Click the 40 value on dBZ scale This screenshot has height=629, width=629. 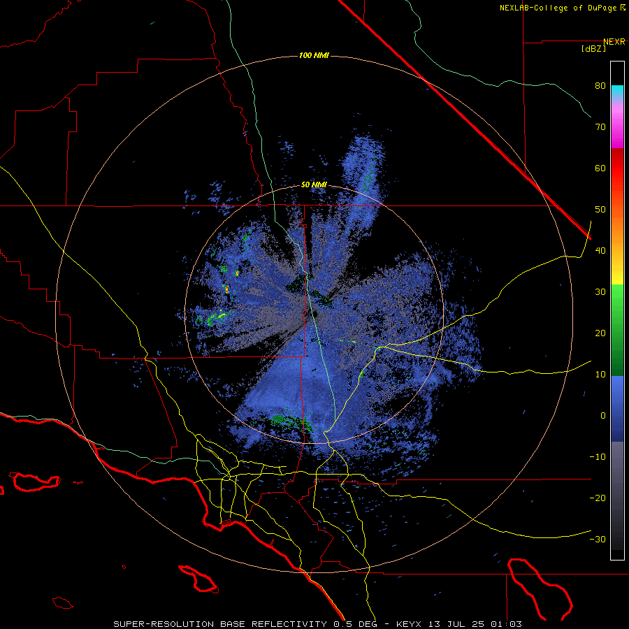pos(600,251)
